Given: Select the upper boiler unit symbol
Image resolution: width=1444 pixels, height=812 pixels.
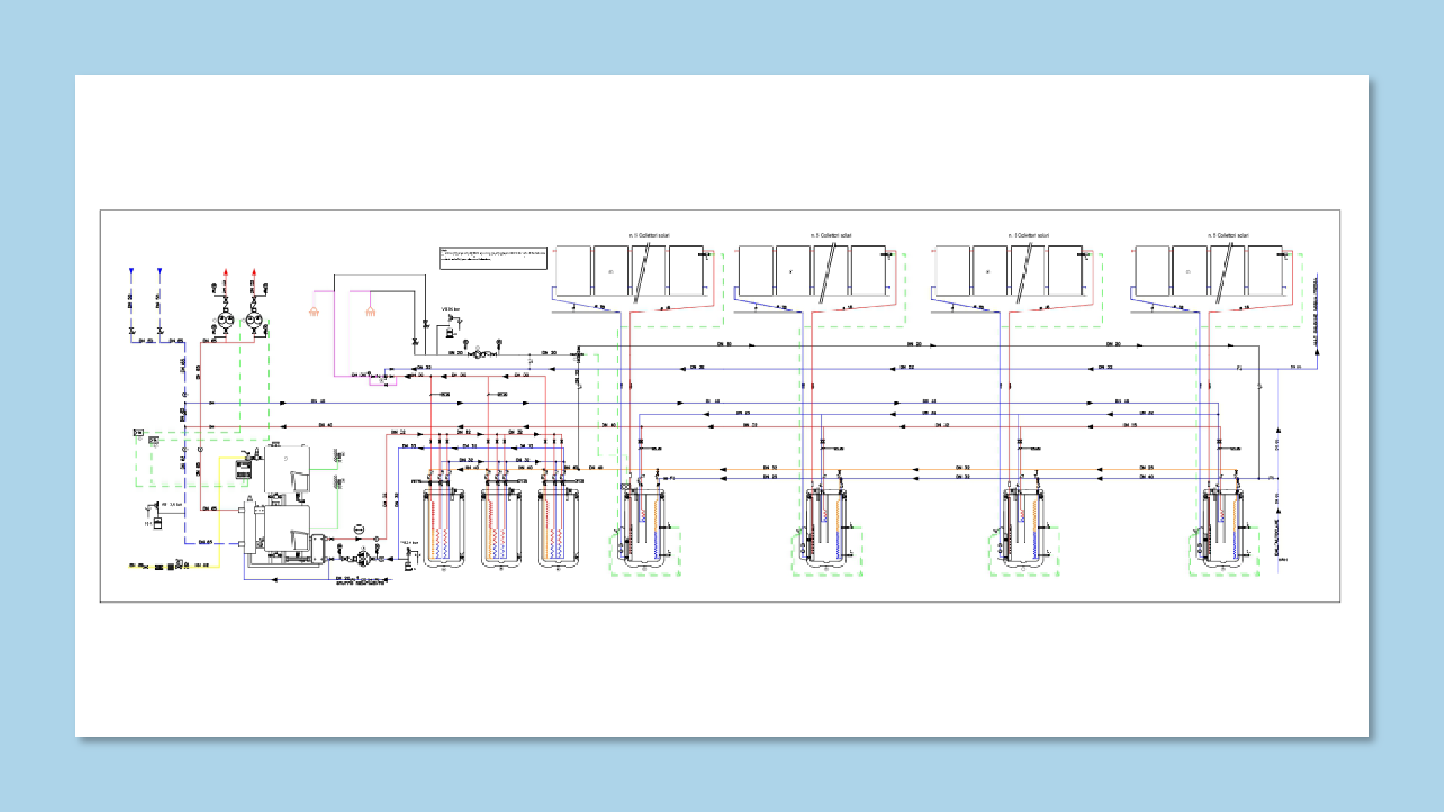Looking at the screenshot, I should pyautogui.click(x=287, y=470).
